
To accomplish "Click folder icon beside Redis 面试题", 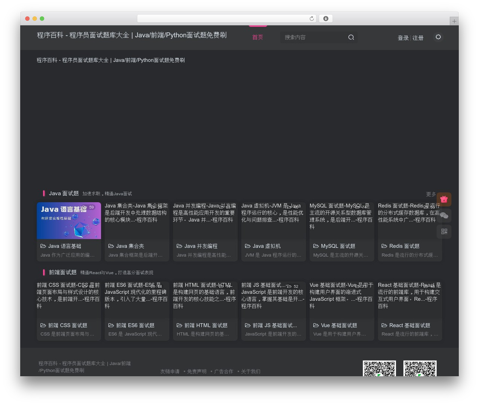I will [384, 246].
